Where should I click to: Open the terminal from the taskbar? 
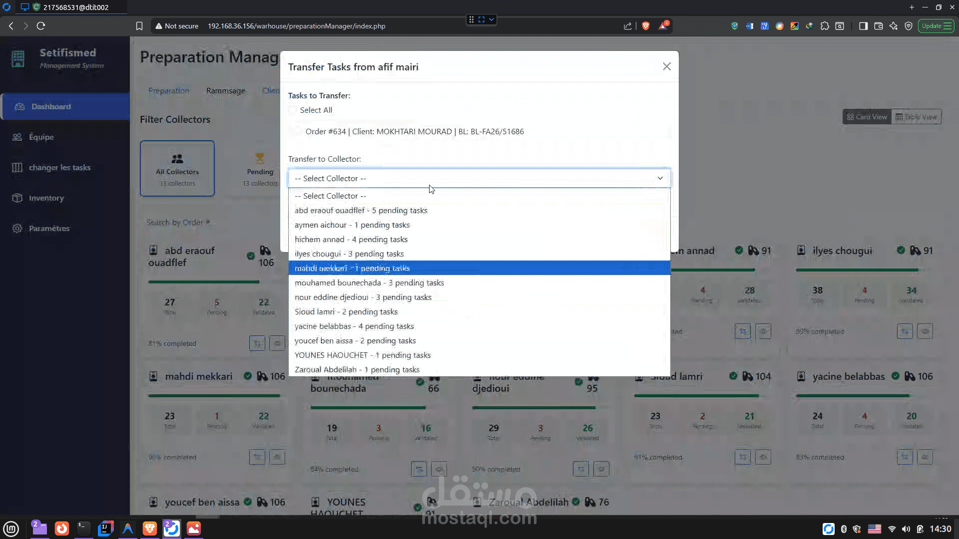(x=83, y=528)
